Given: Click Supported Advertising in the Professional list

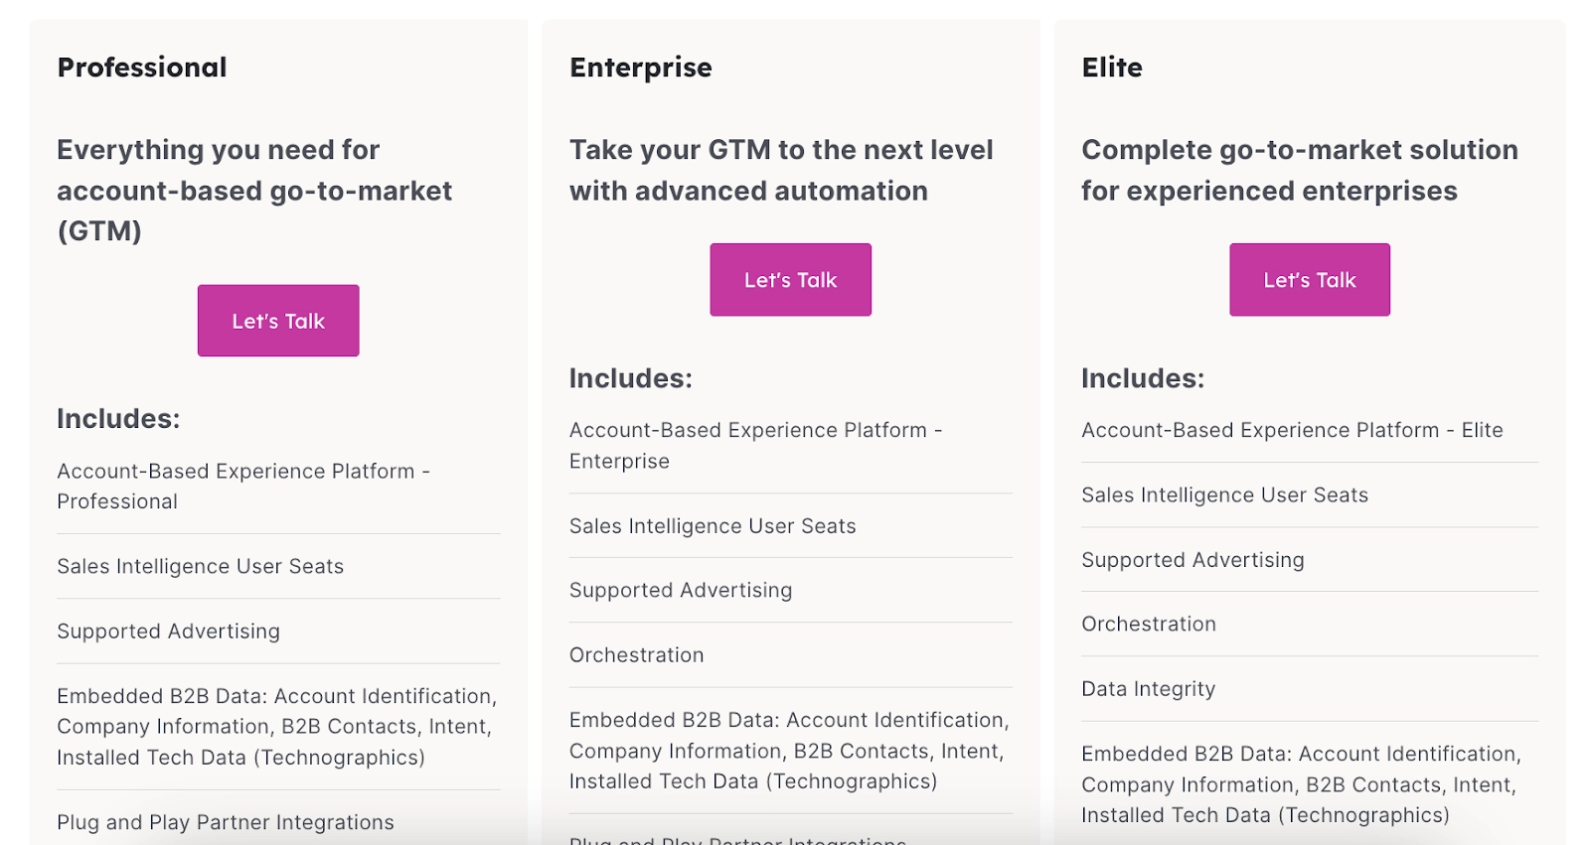Looking at the screenshot, I should click(168, 632).
